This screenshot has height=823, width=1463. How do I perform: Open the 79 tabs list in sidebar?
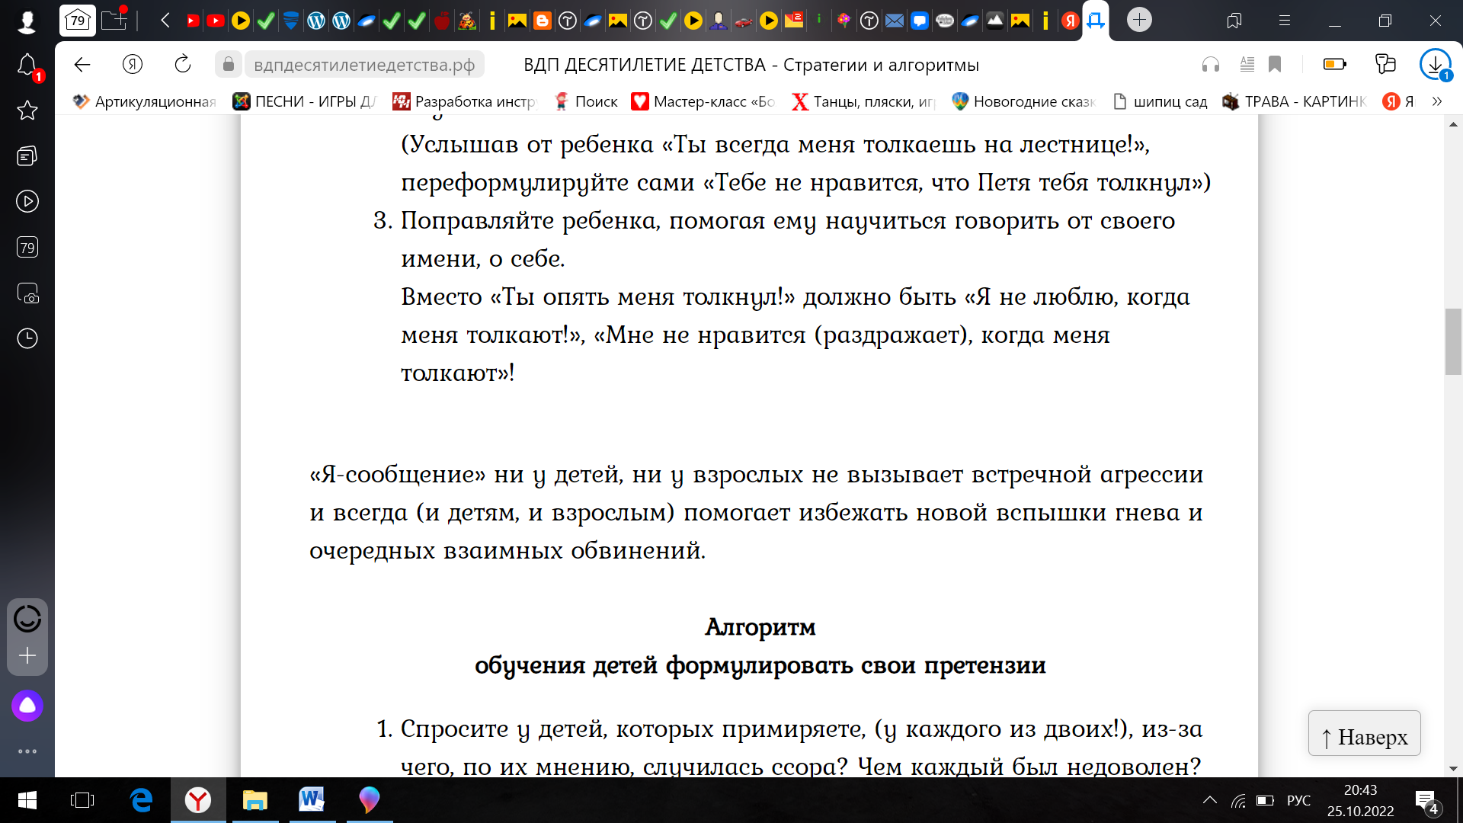(27, 248)
